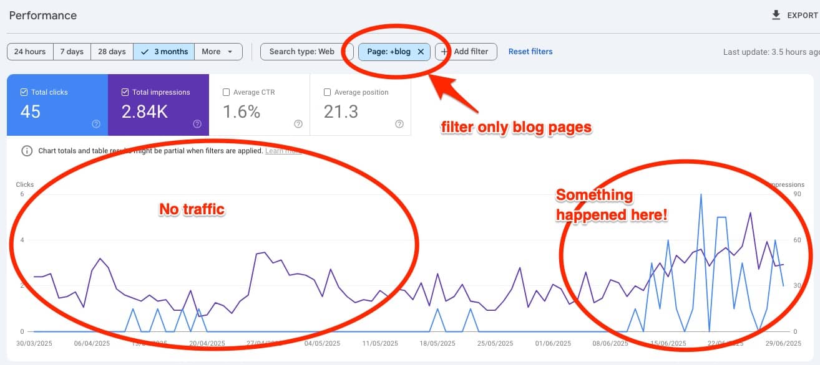Open the Average position help tooltip icon
The width and height of the screenshot is (820, 365).
point(399,124)
